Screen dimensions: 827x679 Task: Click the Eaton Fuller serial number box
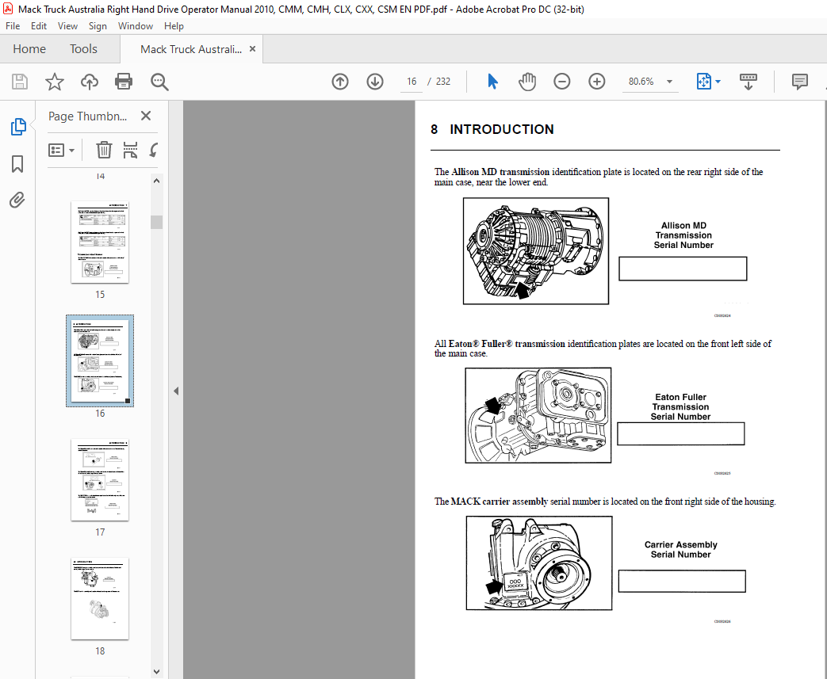681,434
